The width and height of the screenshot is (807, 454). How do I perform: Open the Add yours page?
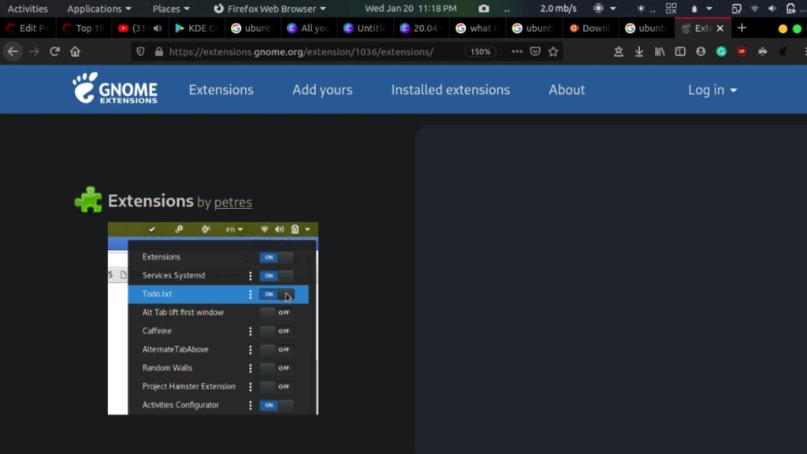pyautogui.click(x=322, y=90)
